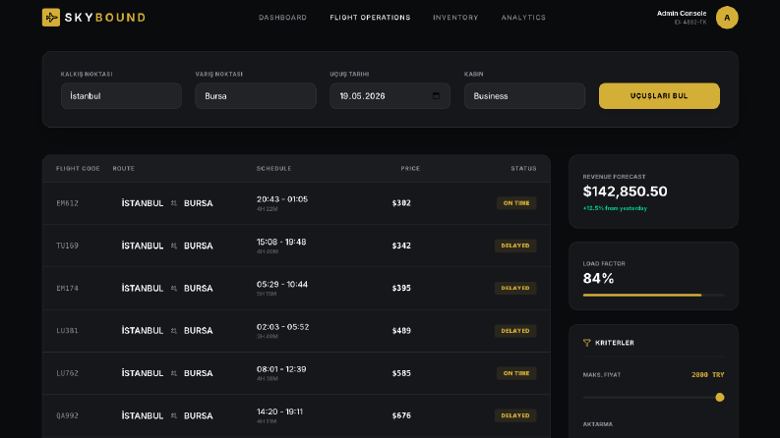Open Admin Console account label
This screenshot has height=438, width=780.
point(682,14)
